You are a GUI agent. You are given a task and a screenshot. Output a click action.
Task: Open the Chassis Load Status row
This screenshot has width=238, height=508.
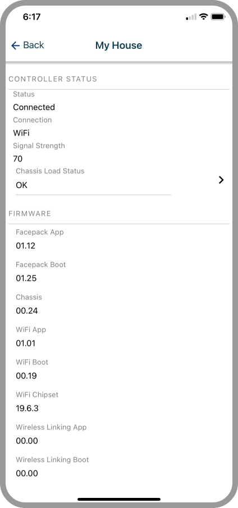coord(119,180)
